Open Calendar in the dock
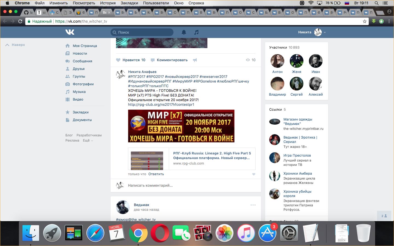The width and height of the screenshot is (394, 246). pyautogui.click(x=117, y=233)
